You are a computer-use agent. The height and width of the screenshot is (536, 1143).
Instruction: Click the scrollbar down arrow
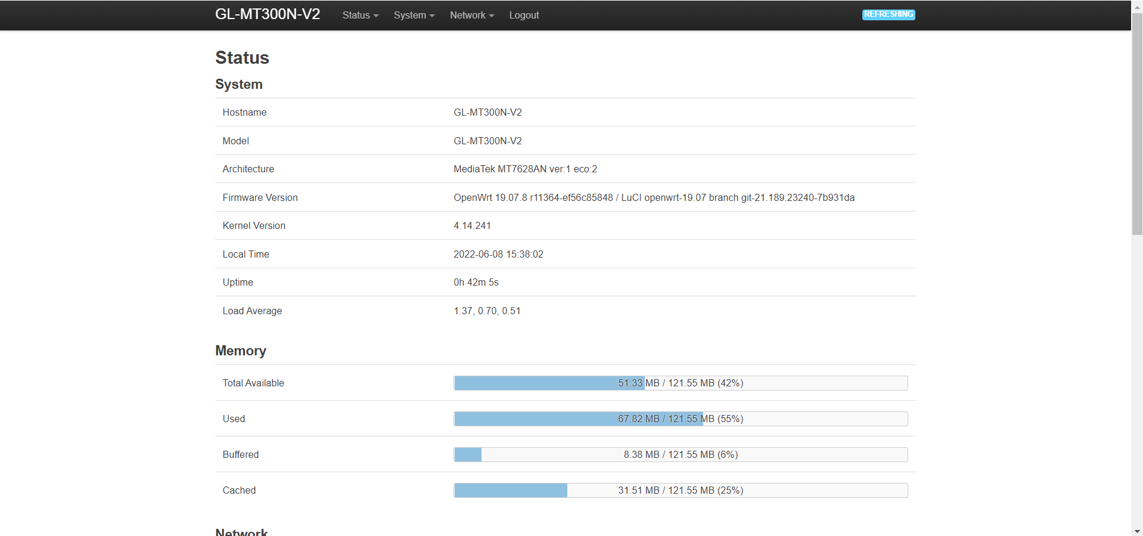[1137, 531]
